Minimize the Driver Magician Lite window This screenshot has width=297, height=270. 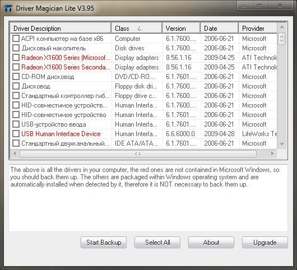[x=244, y=5]
